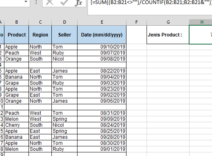Click Region cell East in 08/25/2019 row
This screenshot has width=212, height=156.
point(40,131)
